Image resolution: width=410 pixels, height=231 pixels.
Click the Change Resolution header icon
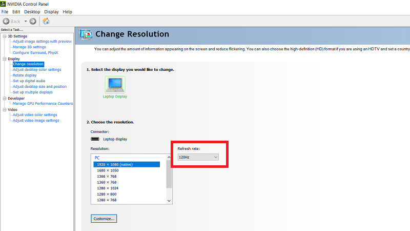[x=86, y=34]
